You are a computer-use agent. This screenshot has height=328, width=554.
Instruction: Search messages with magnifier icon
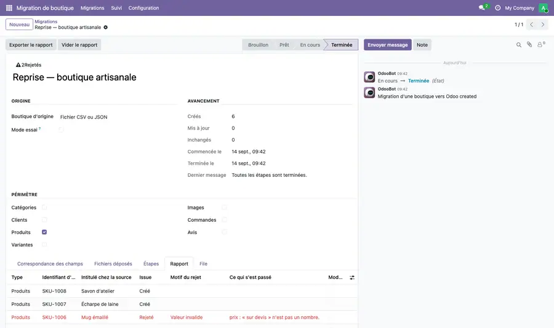click(519, 45)
